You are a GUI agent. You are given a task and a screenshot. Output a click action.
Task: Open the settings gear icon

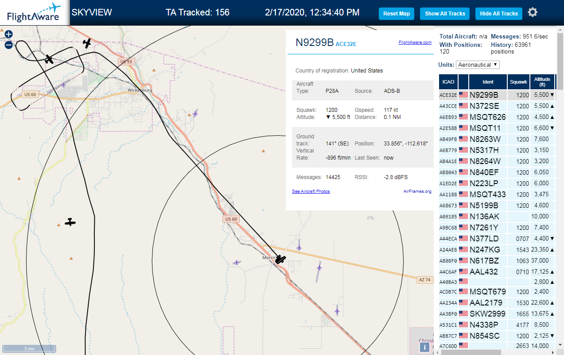533,12
